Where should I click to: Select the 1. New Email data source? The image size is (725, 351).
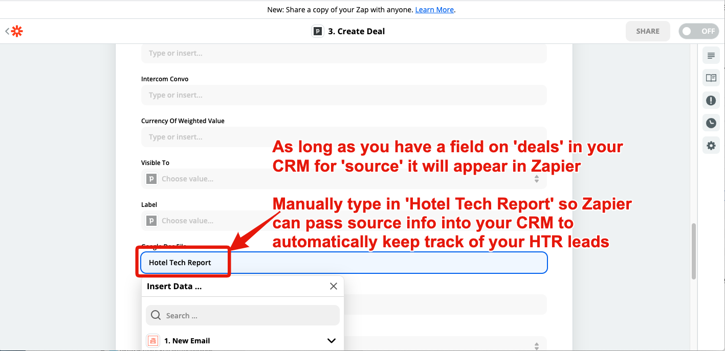click(x=243, y=341)
